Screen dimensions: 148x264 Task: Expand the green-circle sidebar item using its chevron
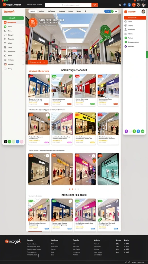point(23,27)
